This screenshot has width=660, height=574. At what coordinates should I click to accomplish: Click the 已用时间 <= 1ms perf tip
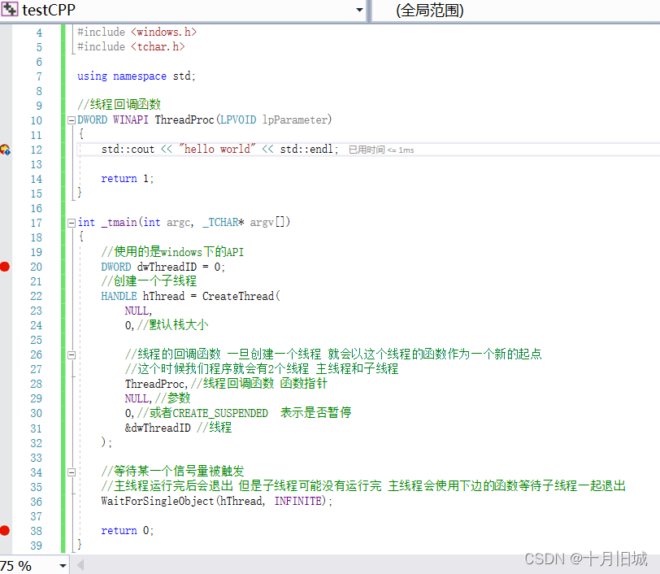click(381, 150)
